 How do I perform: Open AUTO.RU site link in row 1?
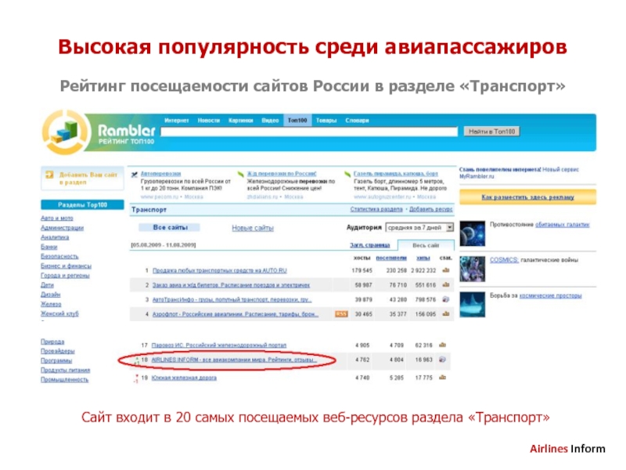pos(220,270)
